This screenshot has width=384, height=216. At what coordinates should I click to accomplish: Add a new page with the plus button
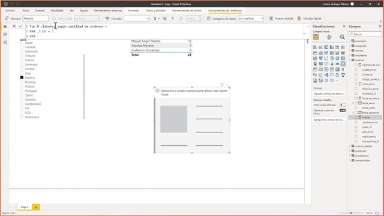pos(36,207)
